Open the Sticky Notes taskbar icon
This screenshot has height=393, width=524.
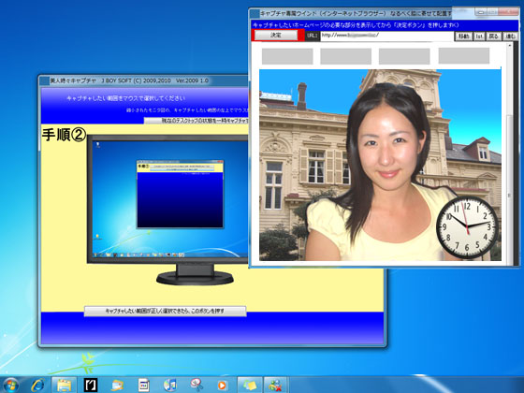tap(250, 385)
